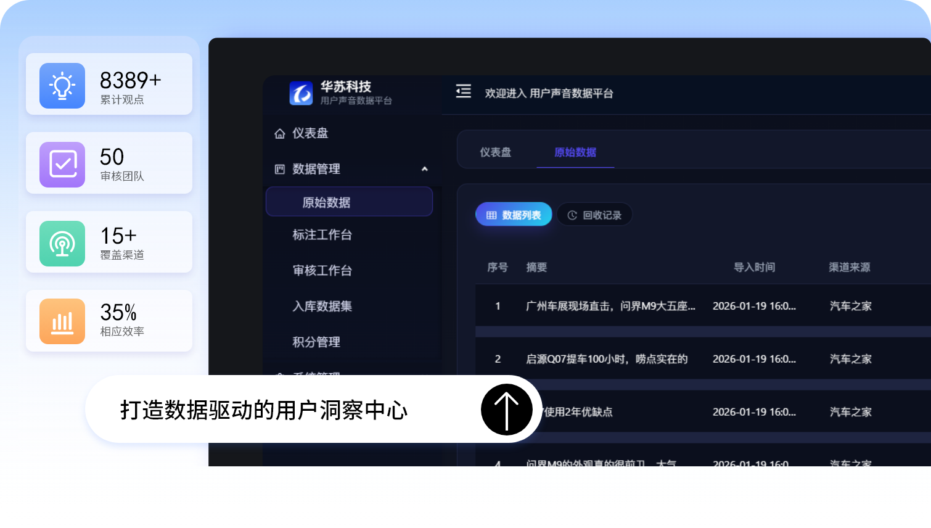Click row 广州车展现场直击 summary text

[610, 306]
